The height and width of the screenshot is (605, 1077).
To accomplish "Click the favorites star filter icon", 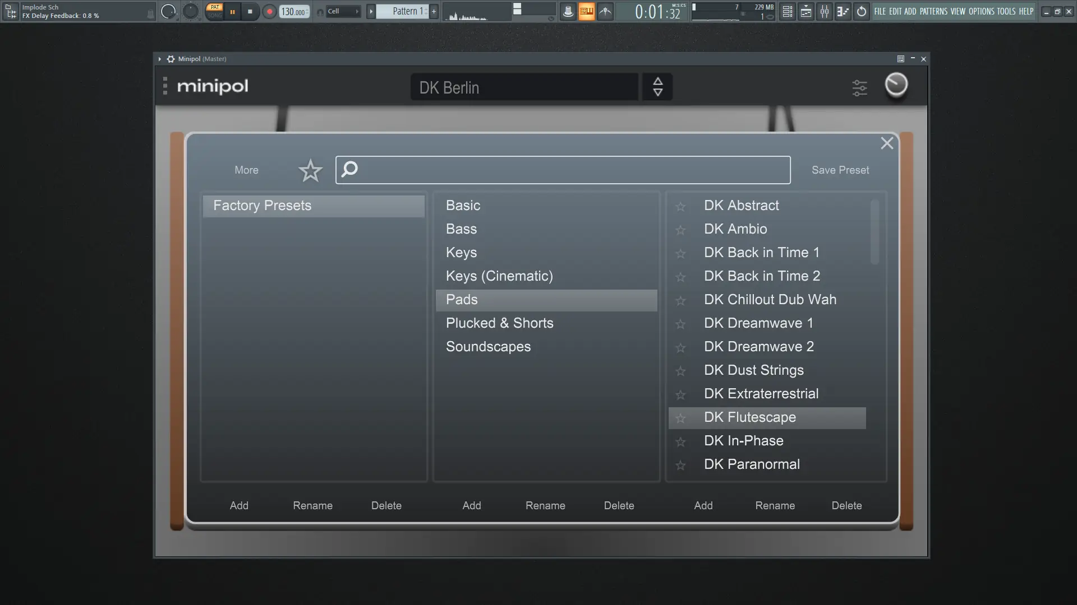I will click(310, 170).
